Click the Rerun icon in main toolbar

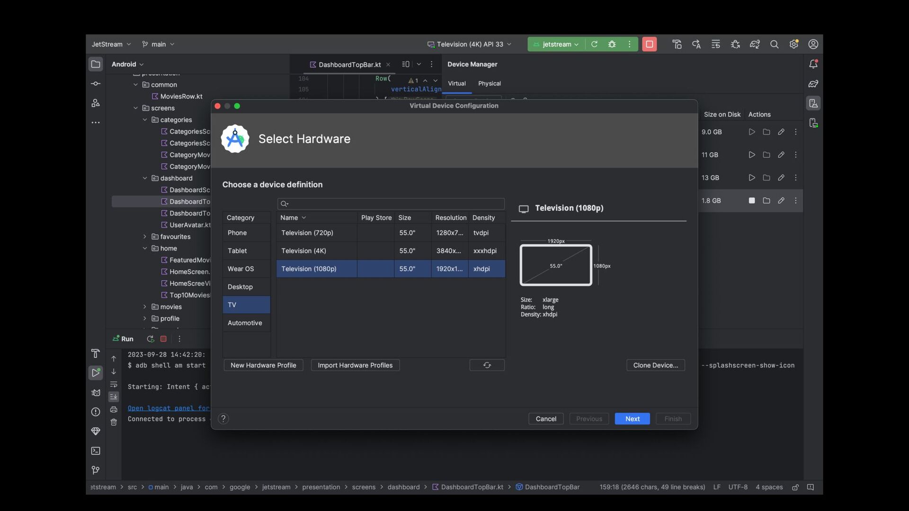[594, 44]
